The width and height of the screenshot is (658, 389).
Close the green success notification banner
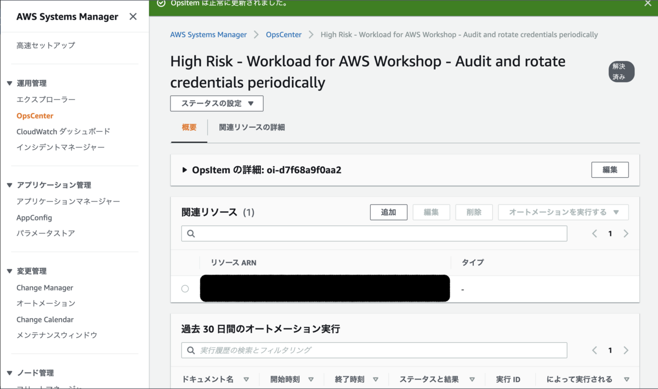(648, 4)
